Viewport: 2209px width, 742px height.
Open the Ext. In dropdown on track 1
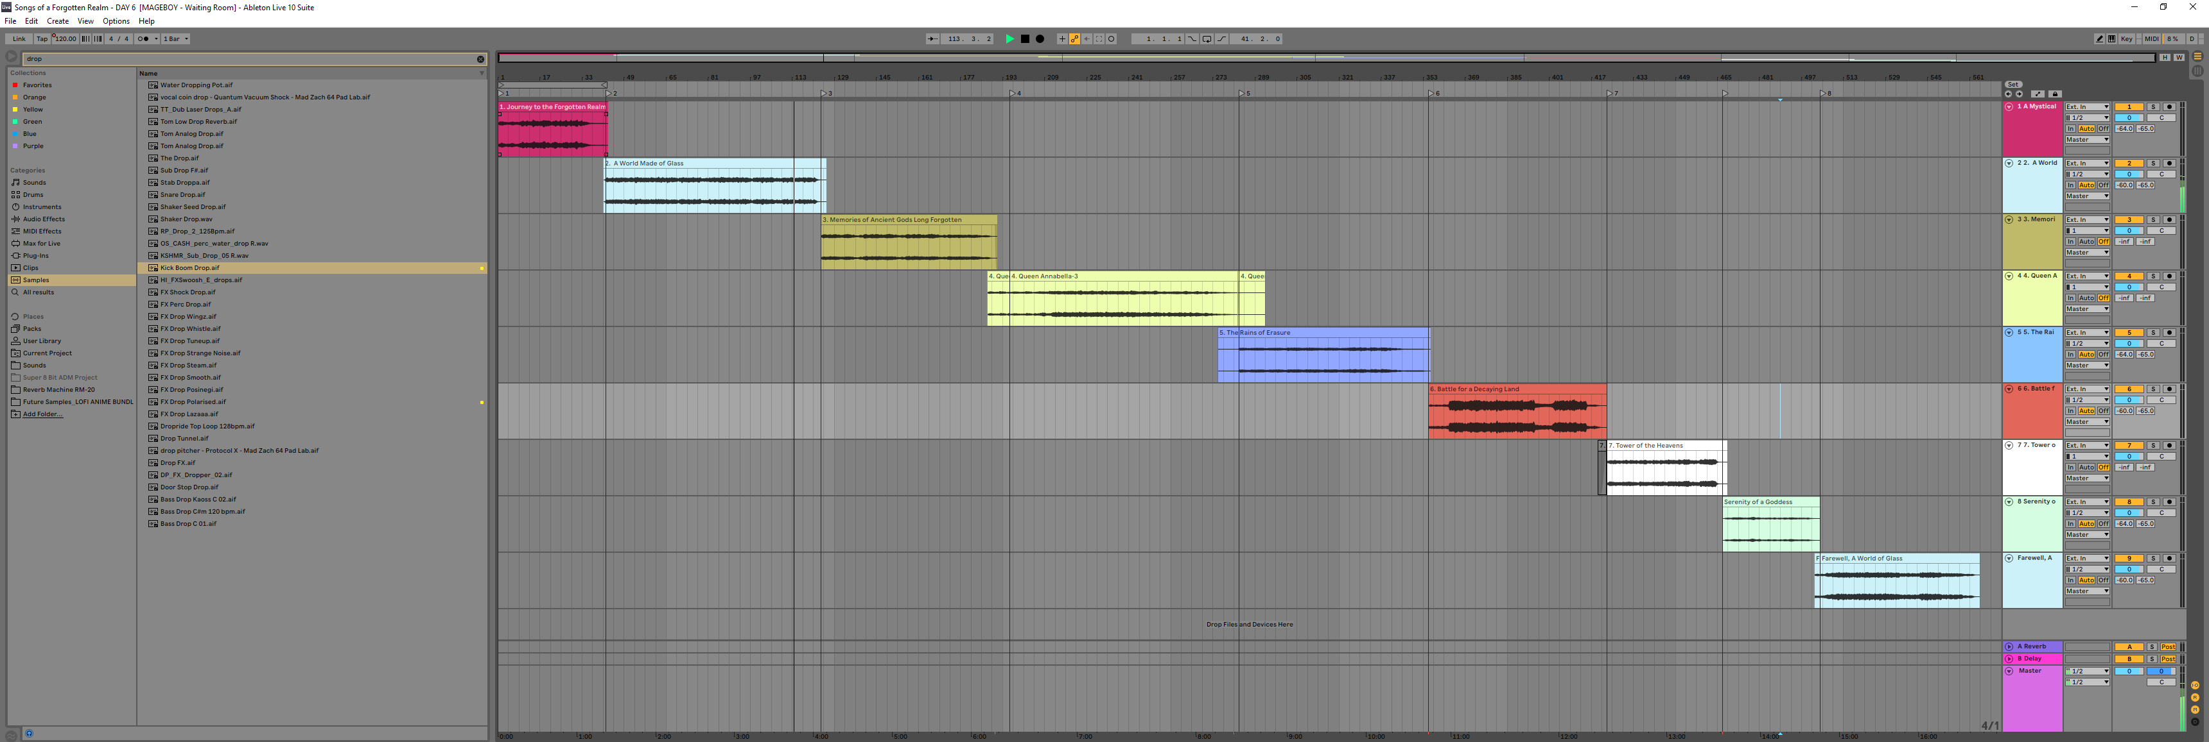(2087, 107)
